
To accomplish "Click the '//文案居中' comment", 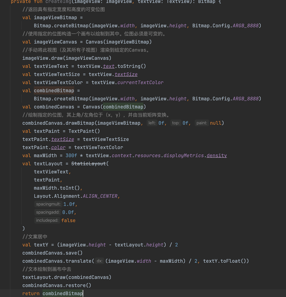I will (x=35, y=237).
